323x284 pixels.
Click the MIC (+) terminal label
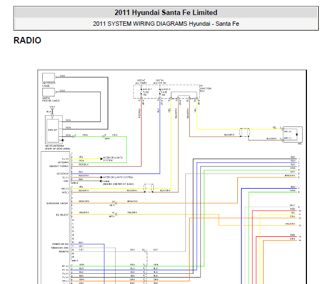coord(288,131)
